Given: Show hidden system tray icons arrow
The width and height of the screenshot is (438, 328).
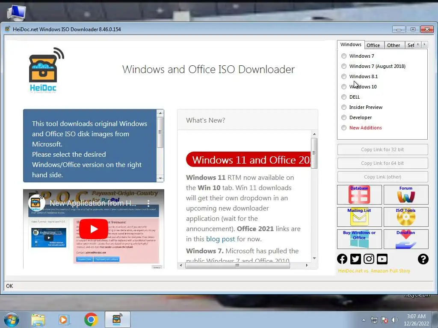Looking at the screenshot, I should 364,320.
